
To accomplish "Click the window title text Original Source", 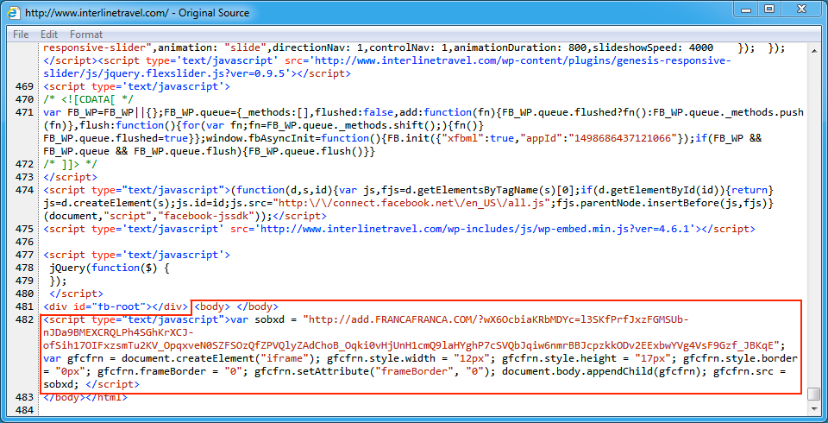I will [215, 12].
